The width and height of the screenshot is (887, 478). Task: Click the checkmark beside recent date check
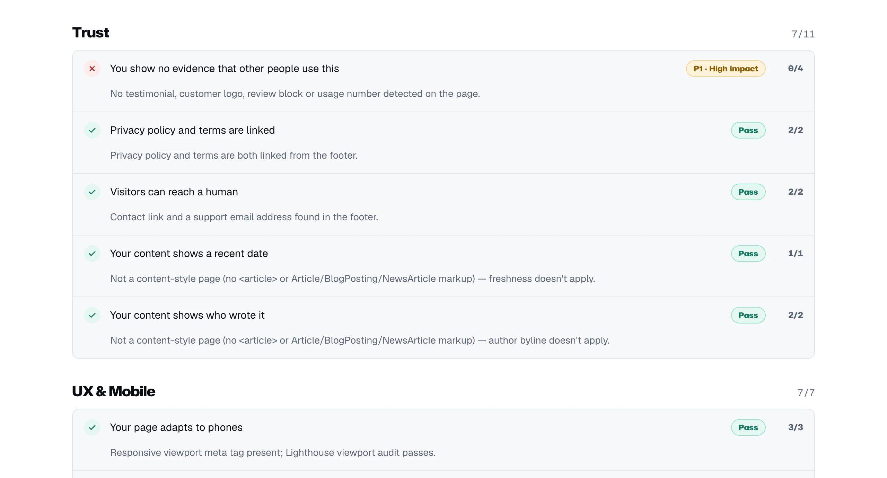[x=92, y=254]
